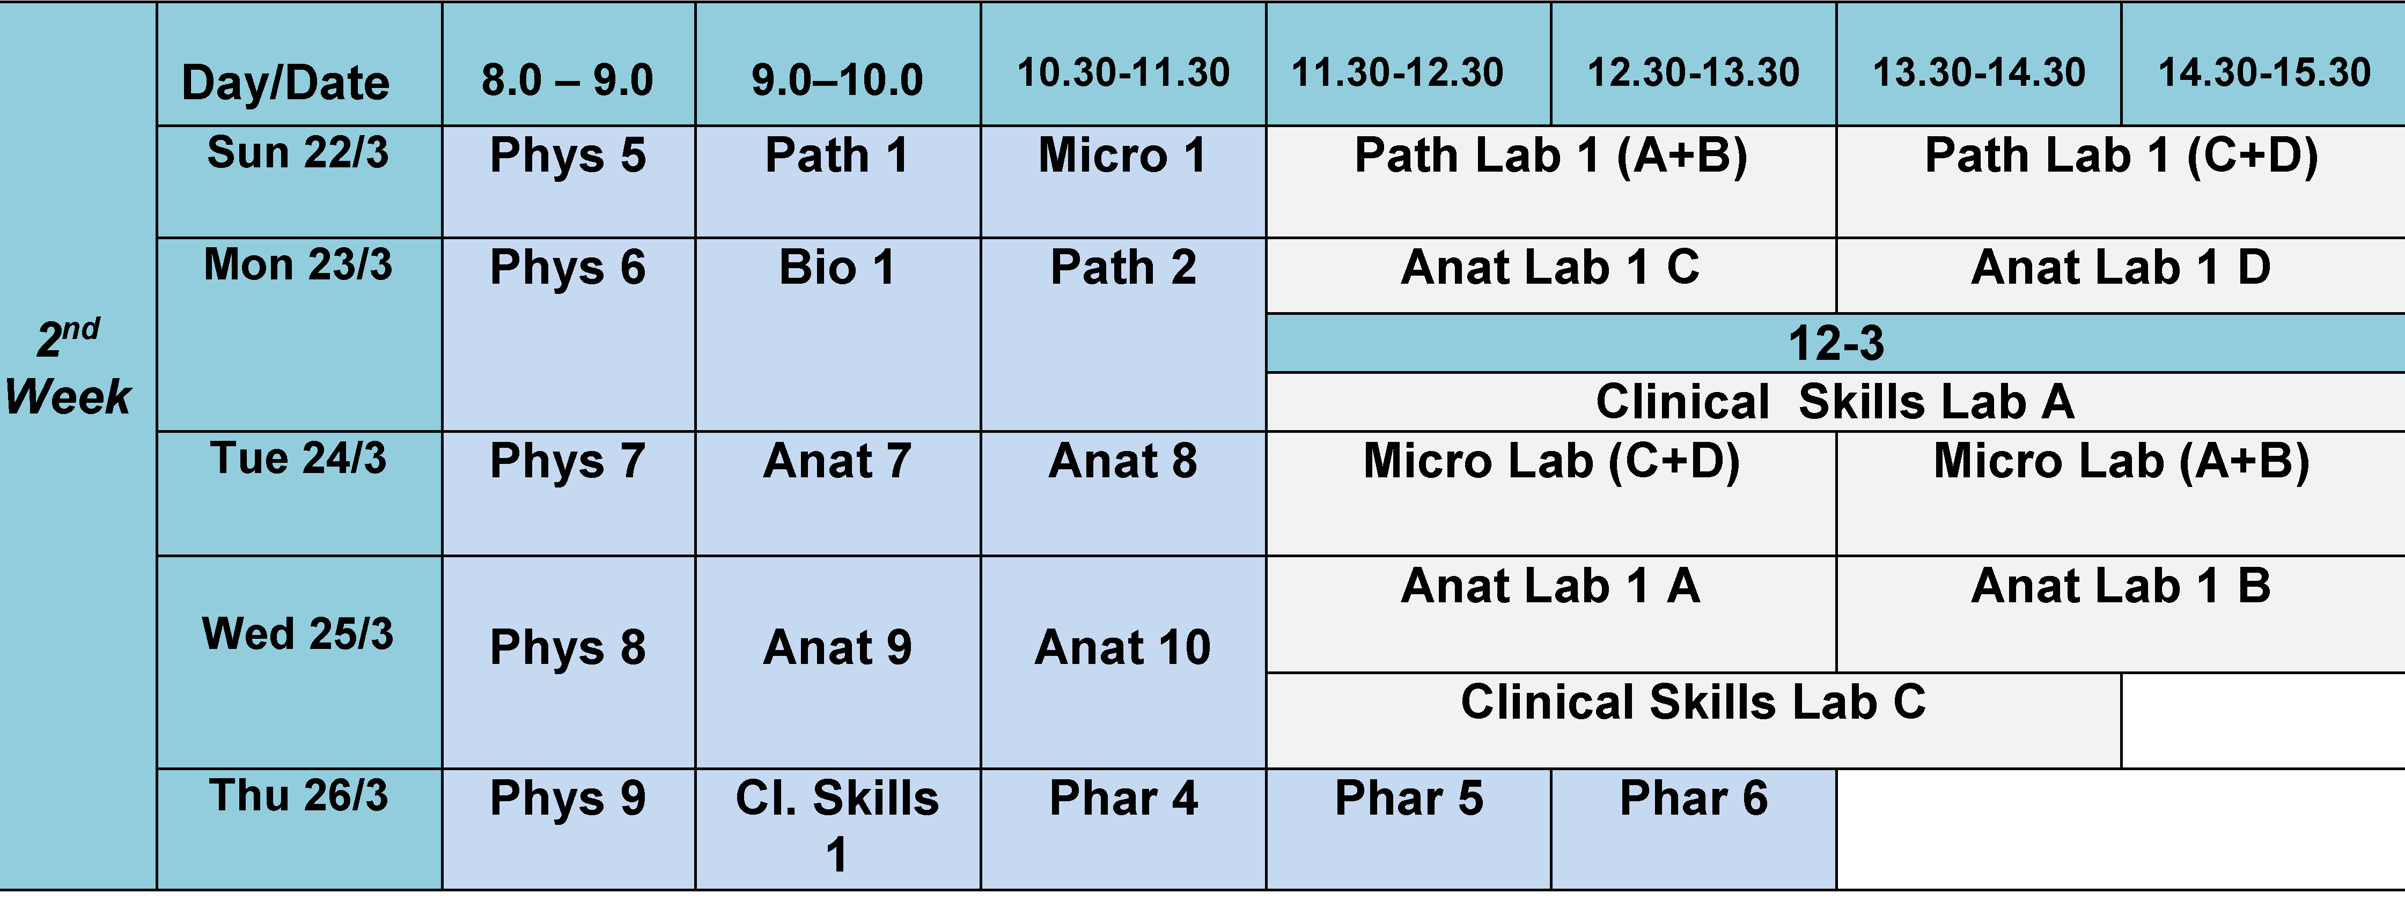Image resolution: width=2405 pixels, height=901 pixels.
Task: Select the Tue 24/3 row label
Action: pyautogui.click(x=298, y=460)
